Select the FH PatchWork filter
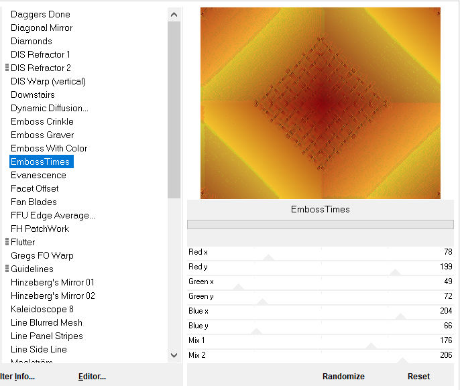Viewport: 460px width, 390px height. point(40,229)
